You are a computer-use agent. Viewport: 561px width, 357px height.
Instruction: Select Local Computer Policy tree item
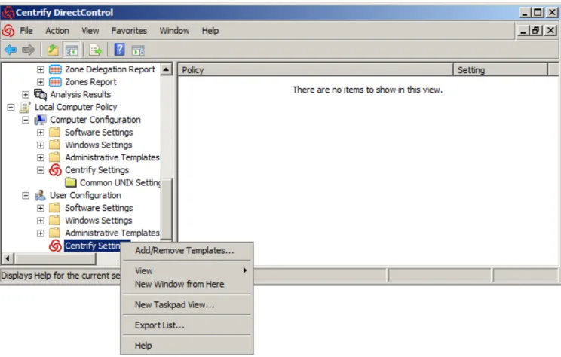(76, 107)
